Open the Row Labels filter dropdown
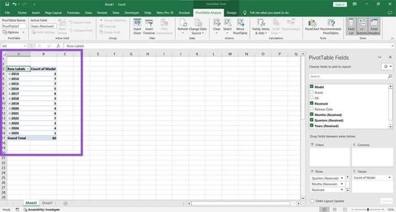Screen dimensions: 396x212 click(x=28, y=69)
